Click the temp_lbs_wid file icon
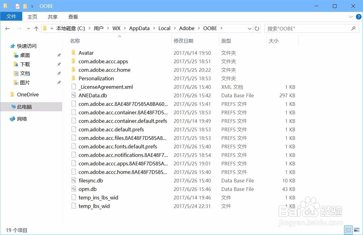 click(x=74, y=206)
